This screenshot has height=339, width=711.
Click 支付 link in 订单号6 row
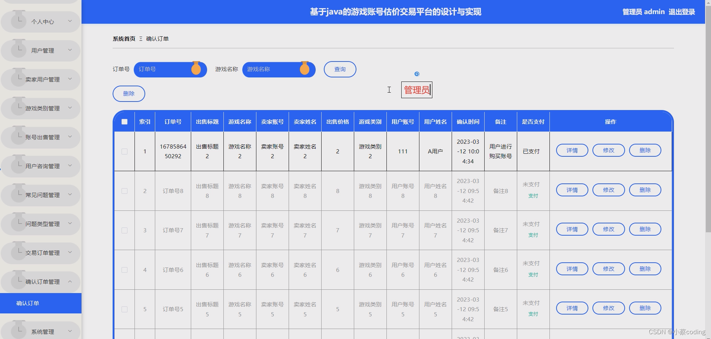(x=533, y=275)
